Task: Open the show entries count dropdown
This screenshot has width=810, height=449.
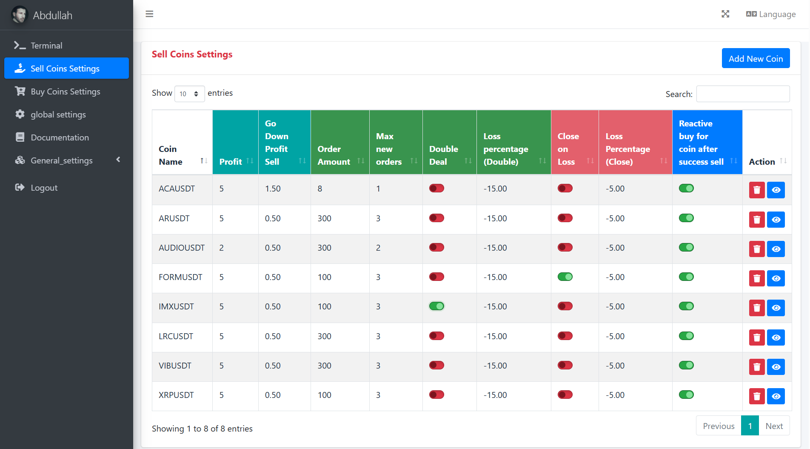Action: click(189, 94)
